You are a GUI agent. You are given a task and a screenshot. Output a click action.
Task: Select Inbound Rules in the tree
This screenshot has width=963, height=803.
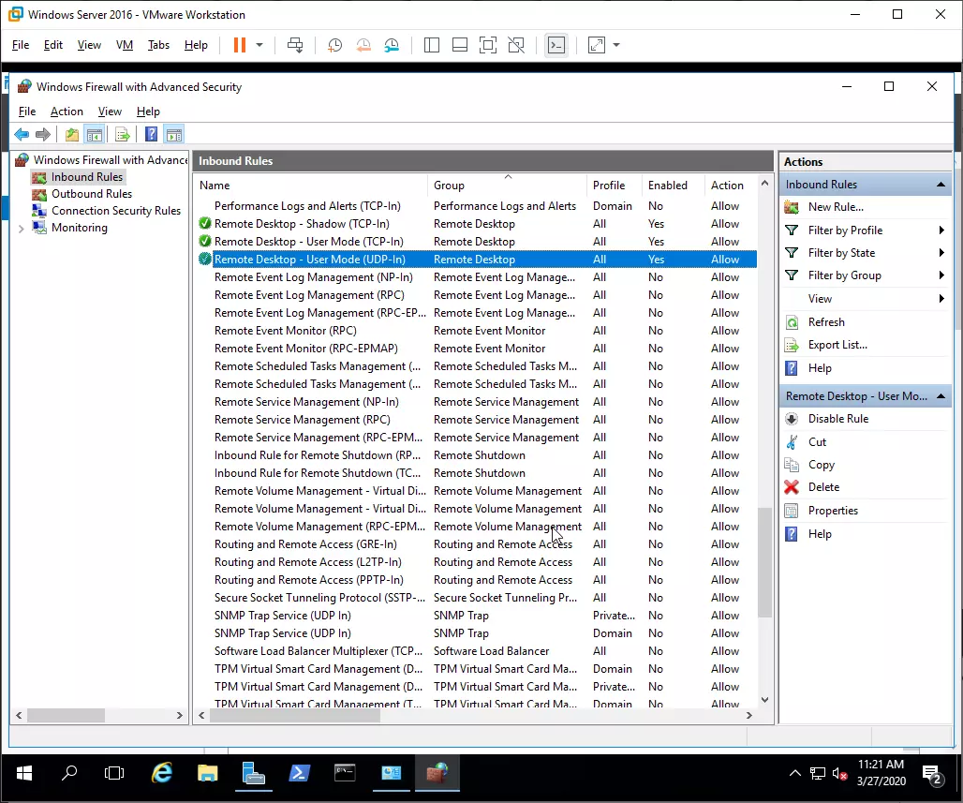(x=86, y=177)
